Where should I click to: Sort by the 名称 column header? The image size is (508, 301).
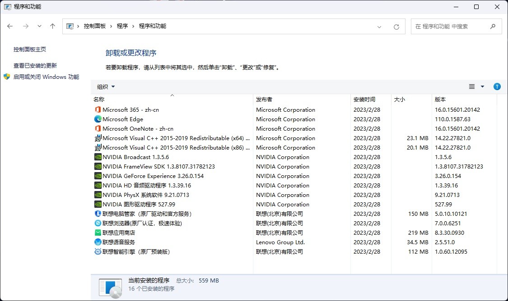coord(172,99)
